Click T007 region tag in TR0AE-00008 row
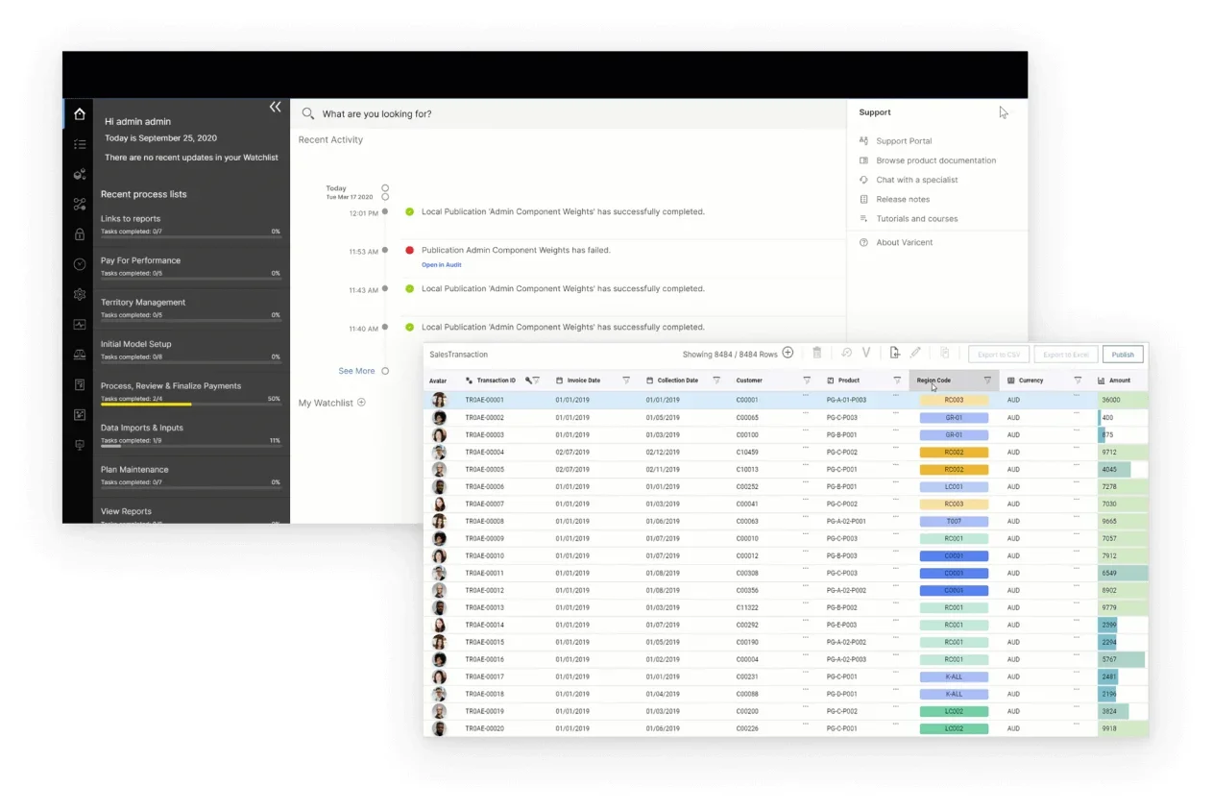 tap(954, 521)
